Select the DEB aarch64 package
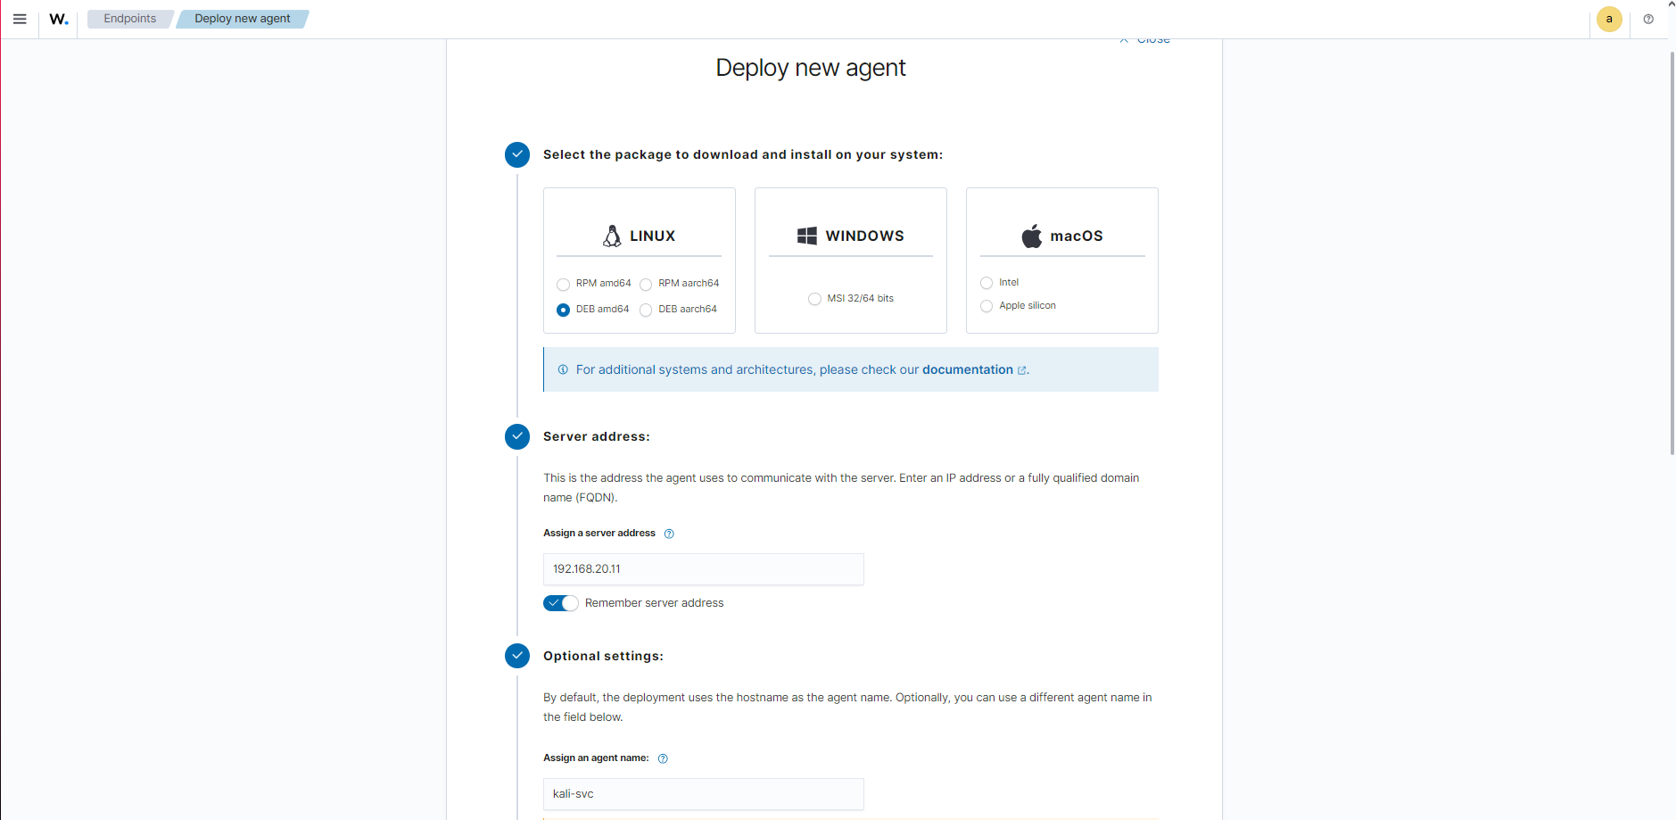Image resolution: width=1676 pixels, height=820 pixels. (646, 310)
